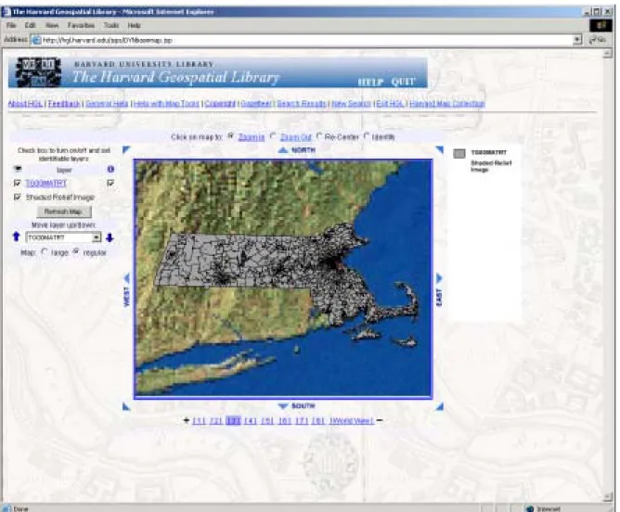Select zoom level [4] link
This screenshot has width=620, height=512.
[x=251, y=421]
